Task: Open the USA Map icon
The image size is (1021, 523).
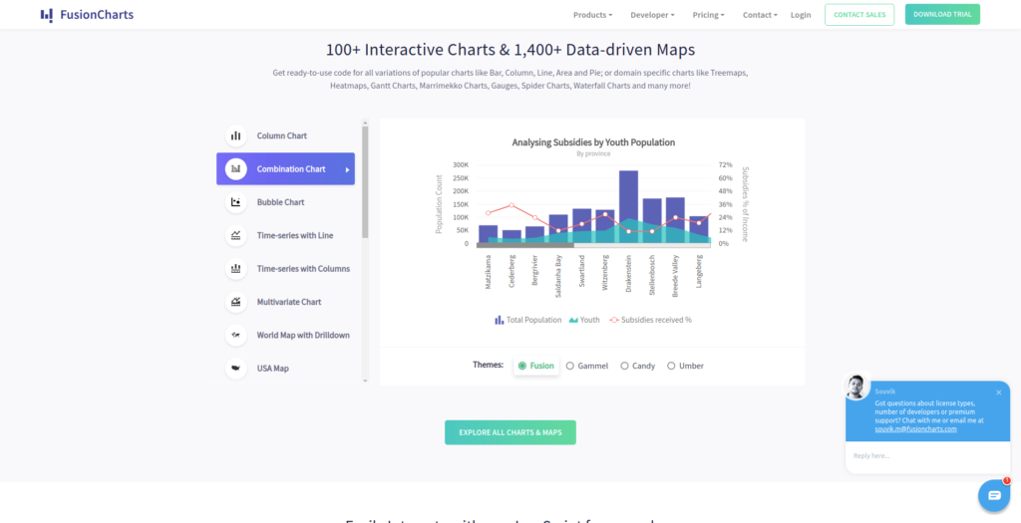Action: (236, 369)
